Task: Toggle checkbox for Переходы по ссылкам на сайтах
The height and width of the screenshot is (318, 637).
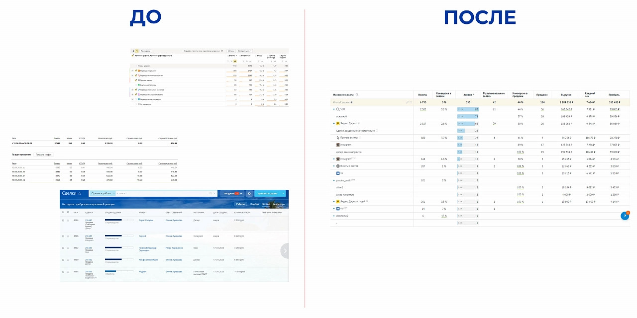Action: tap(136, 90)
